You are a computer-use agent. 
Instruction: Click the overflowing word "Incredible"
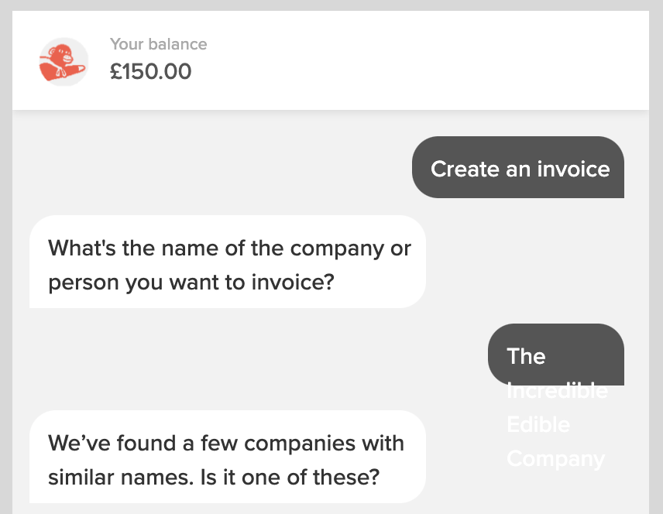(x=557, y=391)
